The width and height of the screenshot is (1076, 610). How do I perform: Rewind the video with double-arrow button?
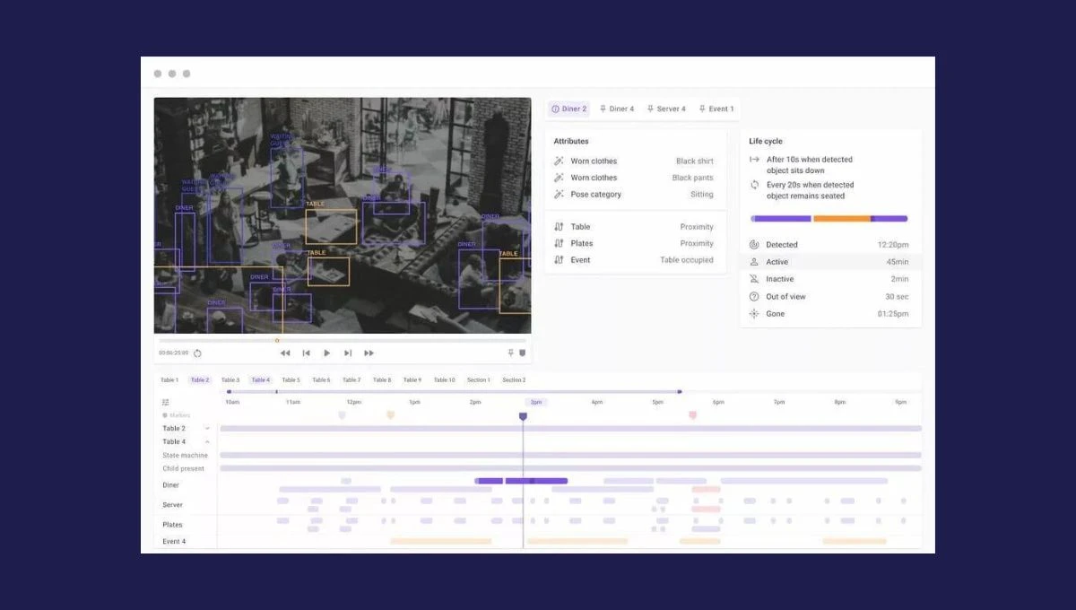(285, 353)
